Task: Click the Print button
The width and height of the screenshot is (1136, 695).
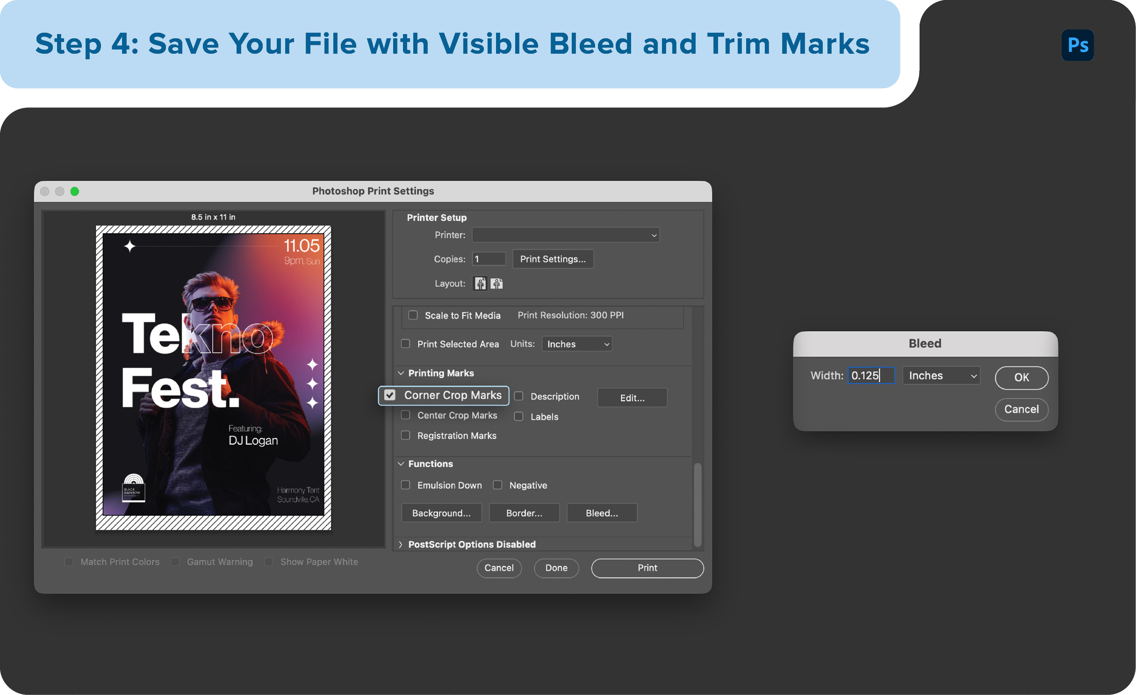Action: click(647, 568)
